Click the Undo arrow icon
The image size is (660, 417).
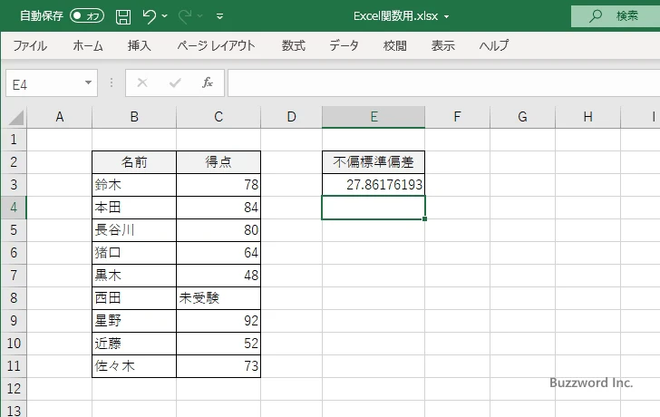(150, 16)
